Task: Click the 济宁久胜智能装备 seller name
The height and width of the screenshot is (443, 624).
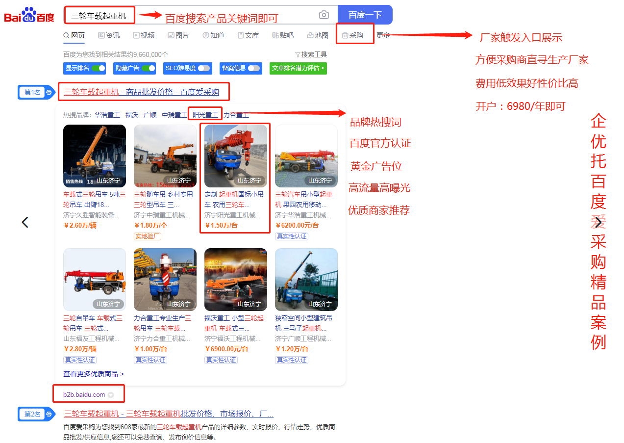Action: click(92, 215)
